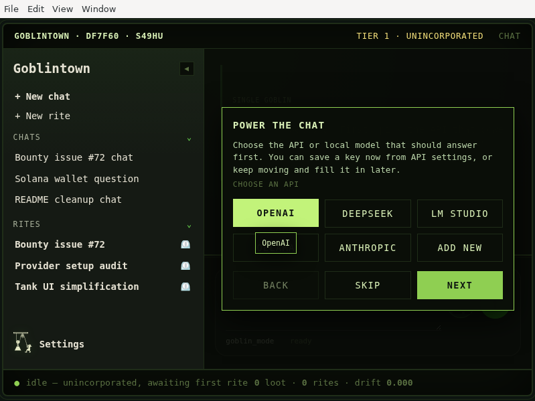Viewport: 535px width, 401px height.
Task: Click icon beside Bounty issue #72 rite
Action: point(185,244)
